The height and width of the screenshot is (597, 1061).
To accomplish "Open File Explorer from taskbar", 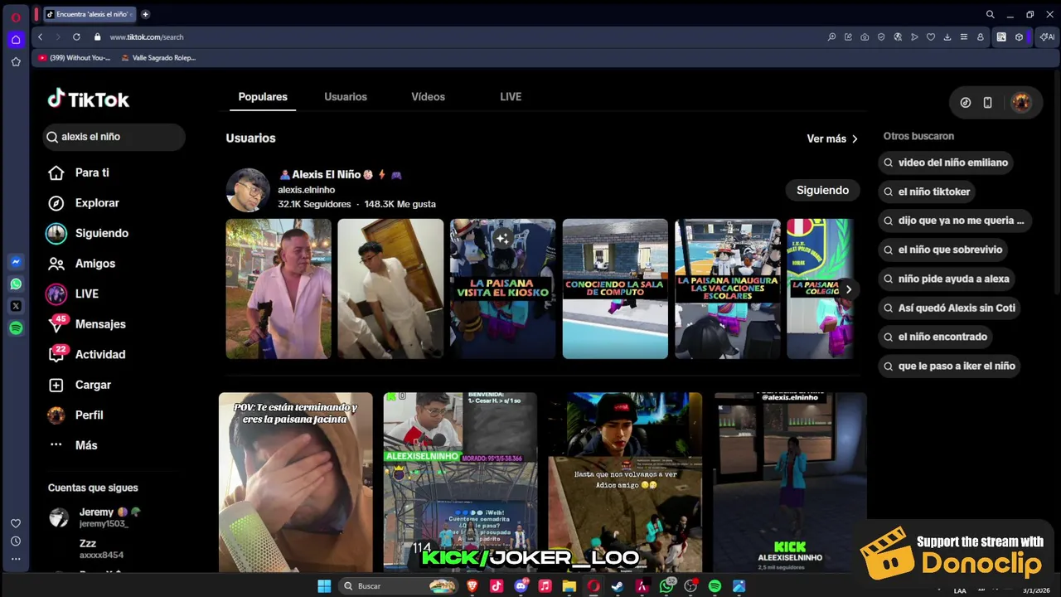I will point(569,586).
